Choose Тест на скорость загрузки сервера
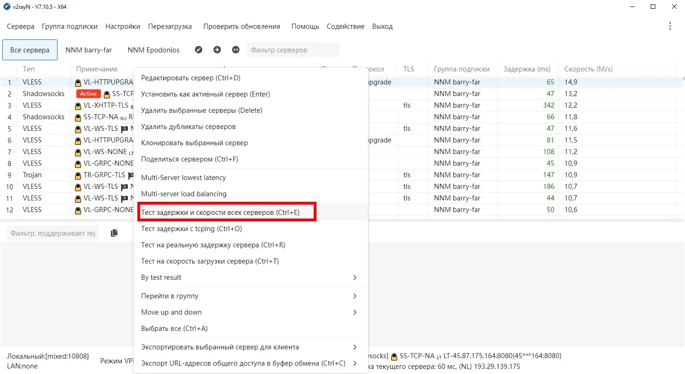 point(251,261)
